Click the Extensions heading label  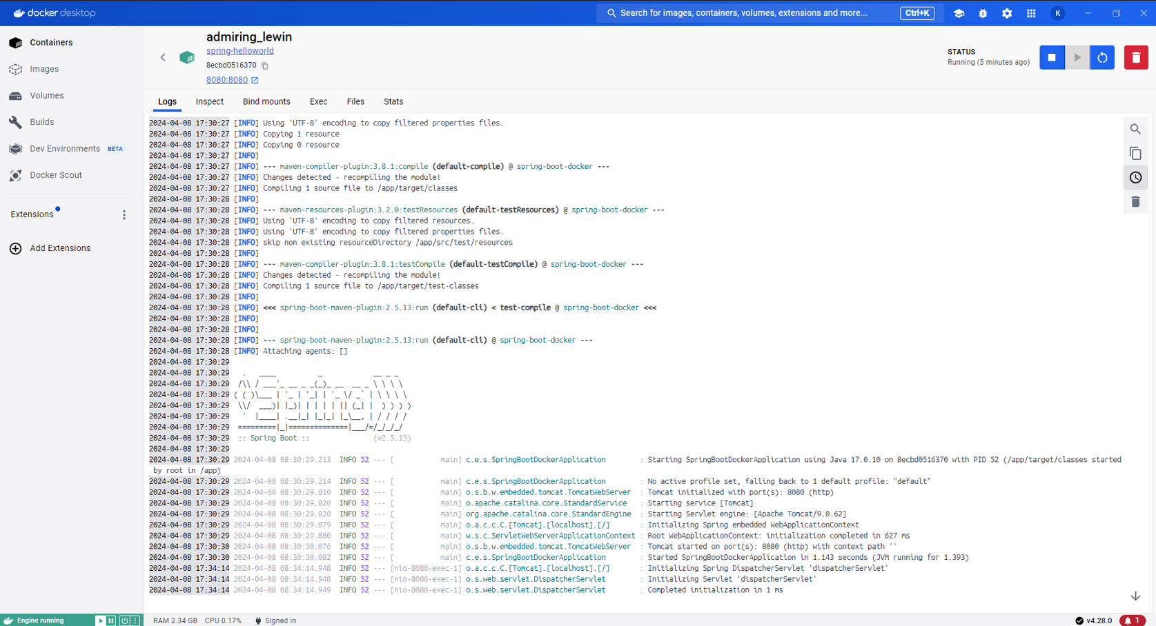32,214
